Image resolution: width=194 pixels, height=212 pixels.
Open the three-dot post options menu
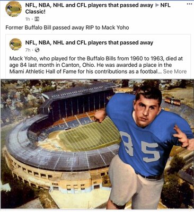[189, 4]
